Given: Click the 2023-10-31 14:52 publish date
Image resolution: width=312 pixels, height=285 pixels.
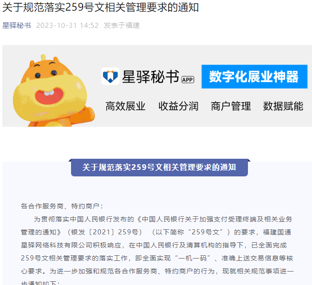Looking at the screenshot, I should 67,26.
